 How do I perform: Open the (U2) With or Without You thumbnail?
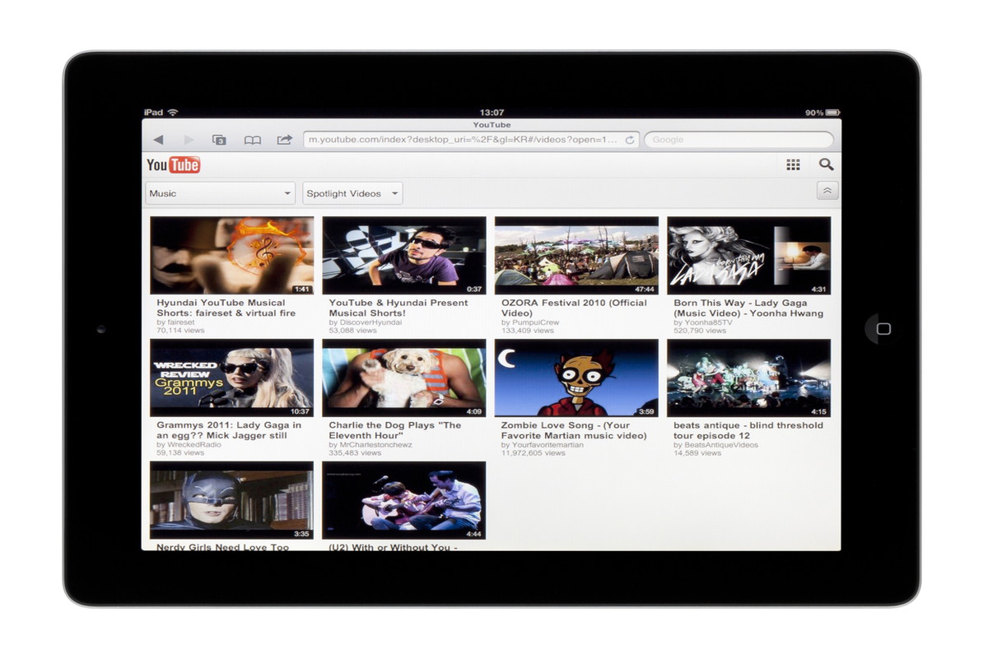click(404, 500)
